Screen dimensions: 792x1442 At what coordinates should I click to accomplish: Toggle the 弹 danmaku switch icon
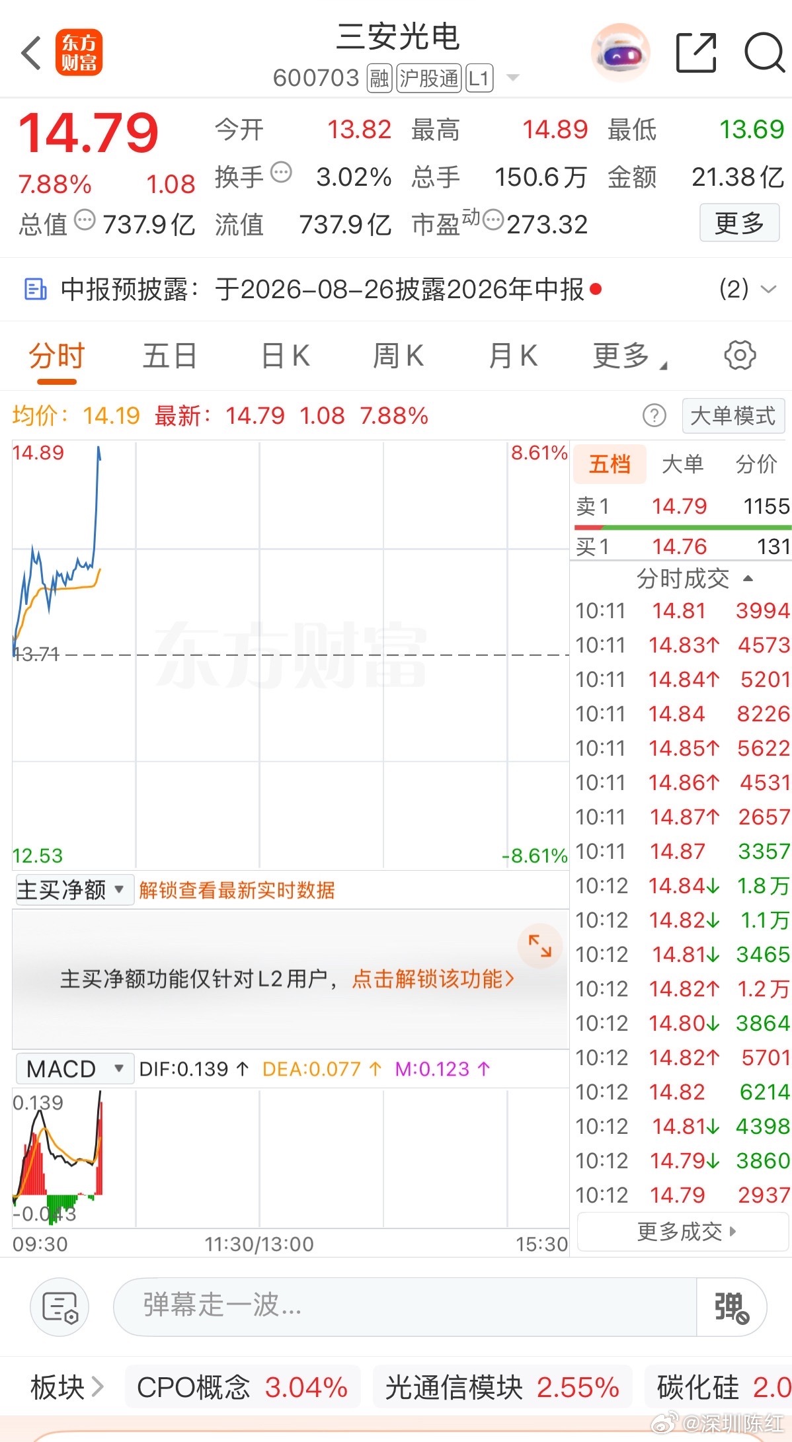(731, 1306)
